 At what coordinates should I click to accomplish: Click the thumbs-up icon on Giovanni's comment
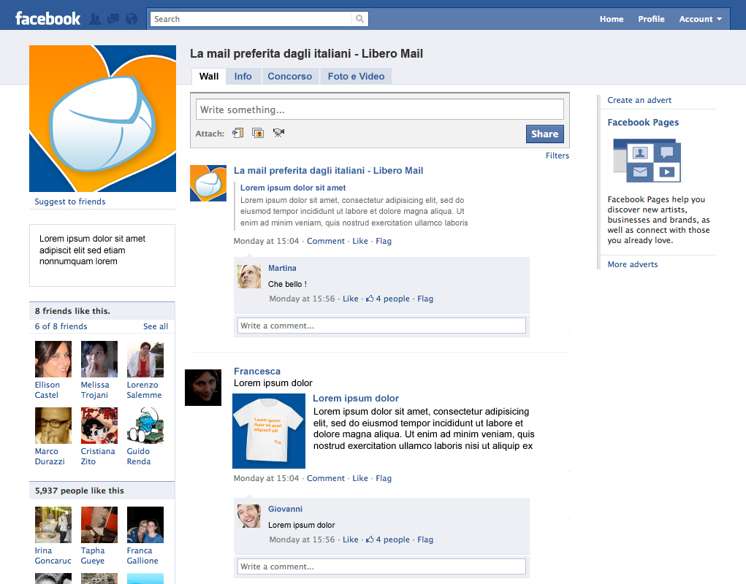pos(370,539)
